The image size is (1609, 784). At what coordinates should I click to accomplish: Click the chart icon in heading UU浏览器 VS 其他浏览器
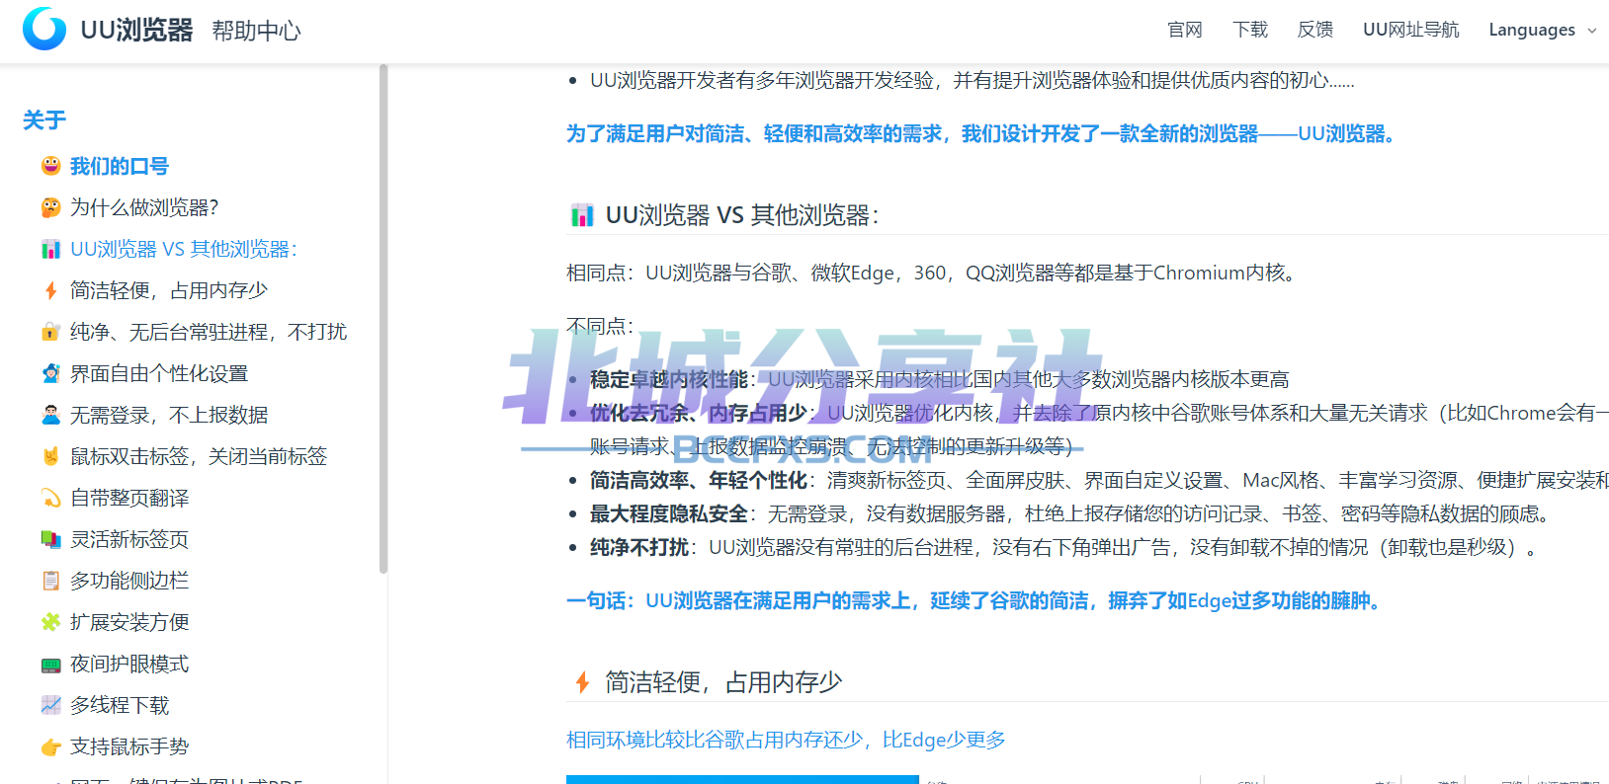(x=582, y=214)
